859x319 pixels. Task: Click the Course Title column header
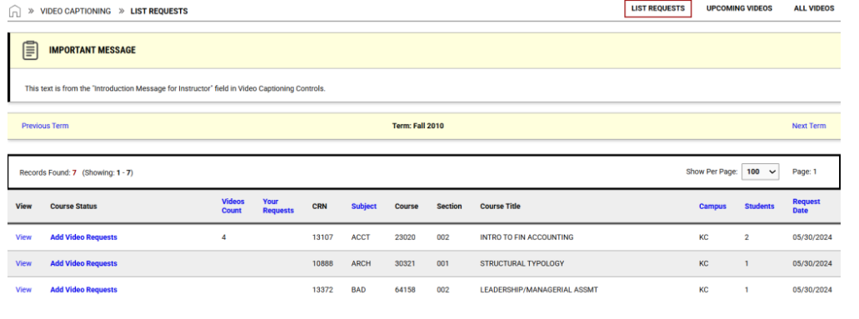500,207
